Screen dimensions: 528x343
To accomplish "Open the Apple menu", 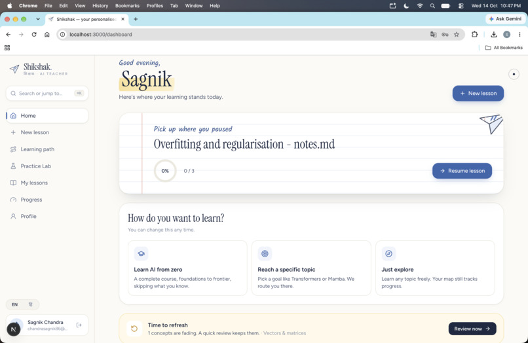I will 10,6.
